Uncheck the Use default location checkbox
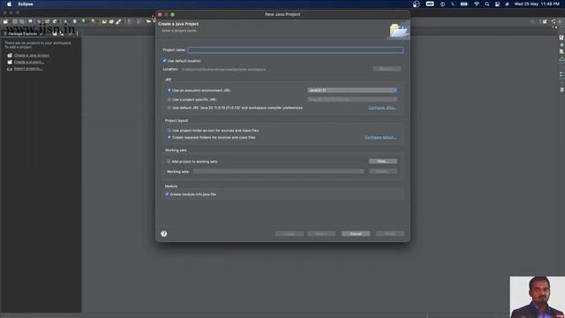 [165, 61]
